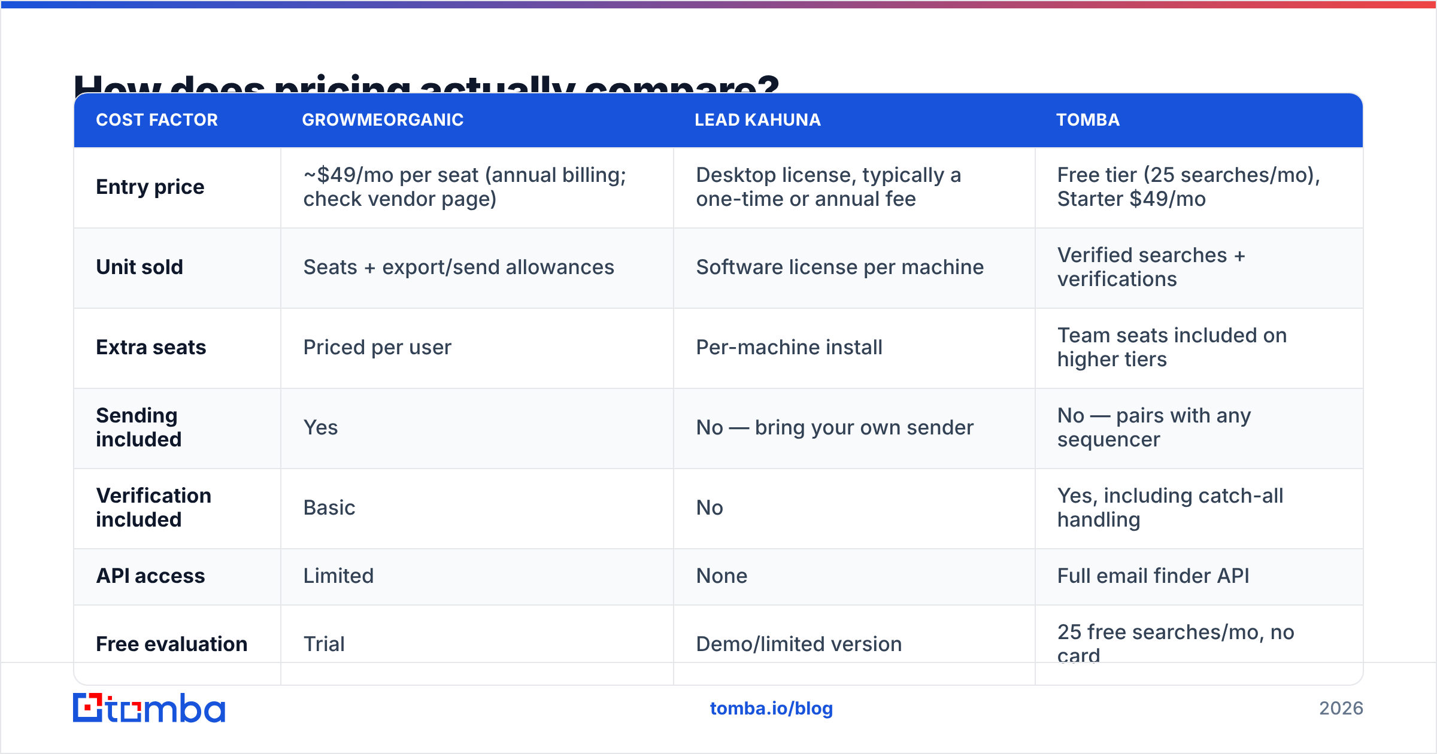Click the 'API access' row label
1437x754 pixels.
[150, 576]
